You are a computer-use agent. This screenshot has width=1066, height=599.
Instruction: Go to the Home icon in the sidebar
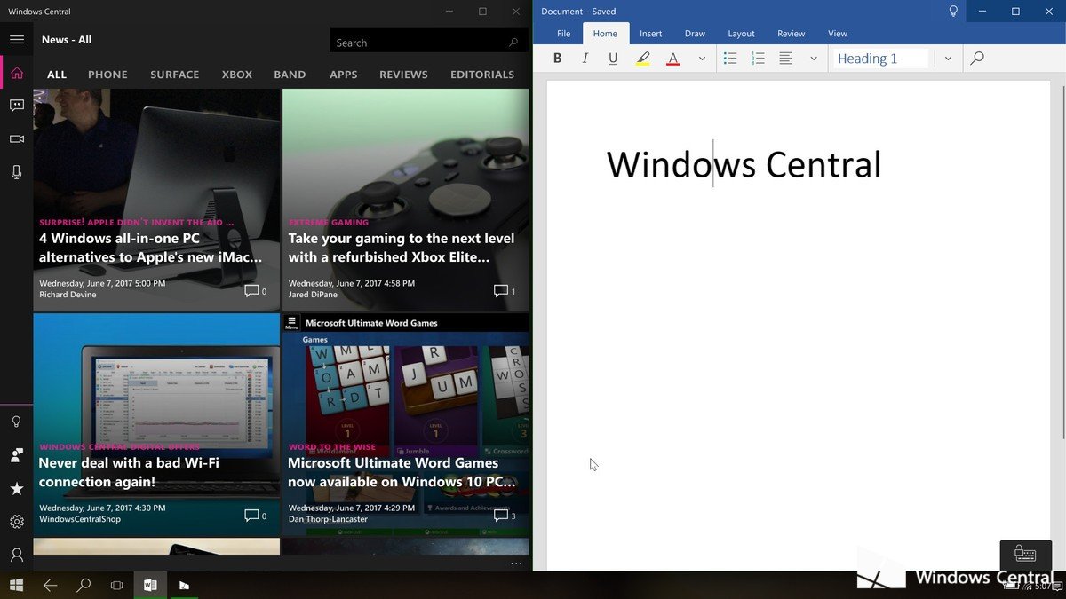[x=16, y=73]
